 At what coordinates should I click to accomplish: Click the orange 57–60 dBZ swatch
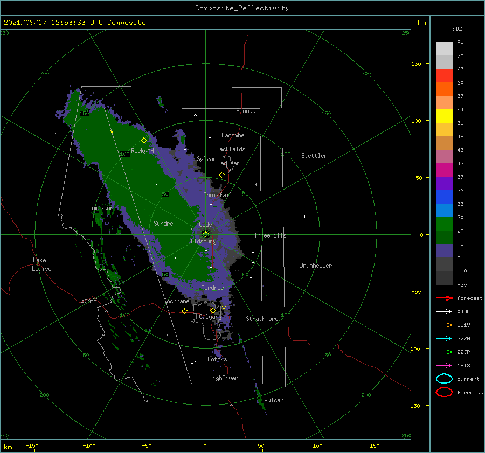pos(444,89)
